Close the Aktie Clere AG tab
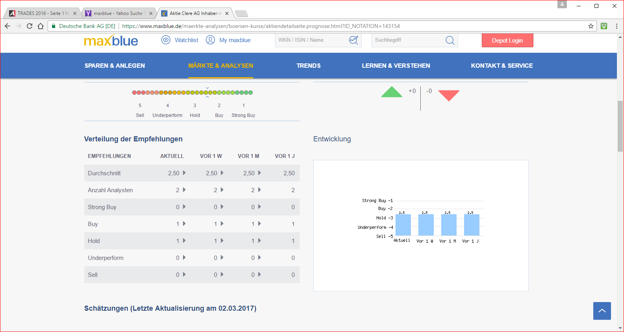This screenshot has width=624, height=332. pos(227,13)
